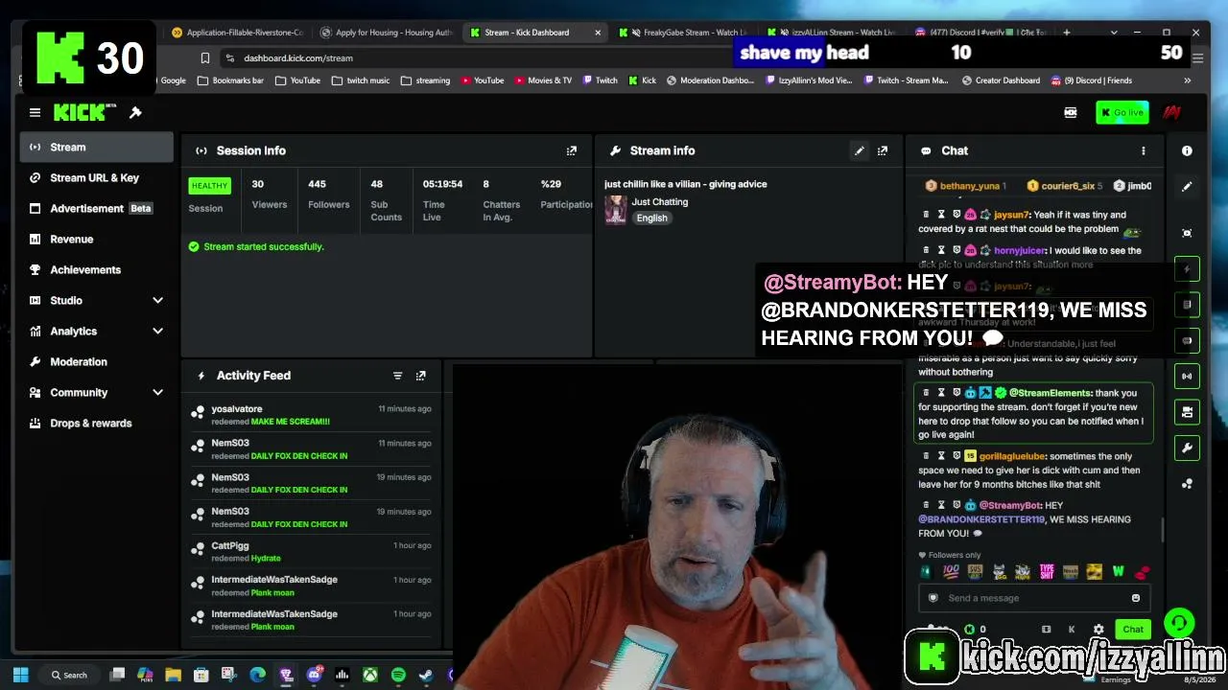Click the chat scrollbar thumb
The height and width of the screenshot is (690, 1228).
[x=1163, y=530]
